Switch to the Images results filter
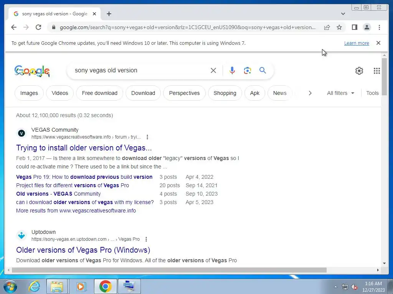The image size is (393, 294). point(29,93)
